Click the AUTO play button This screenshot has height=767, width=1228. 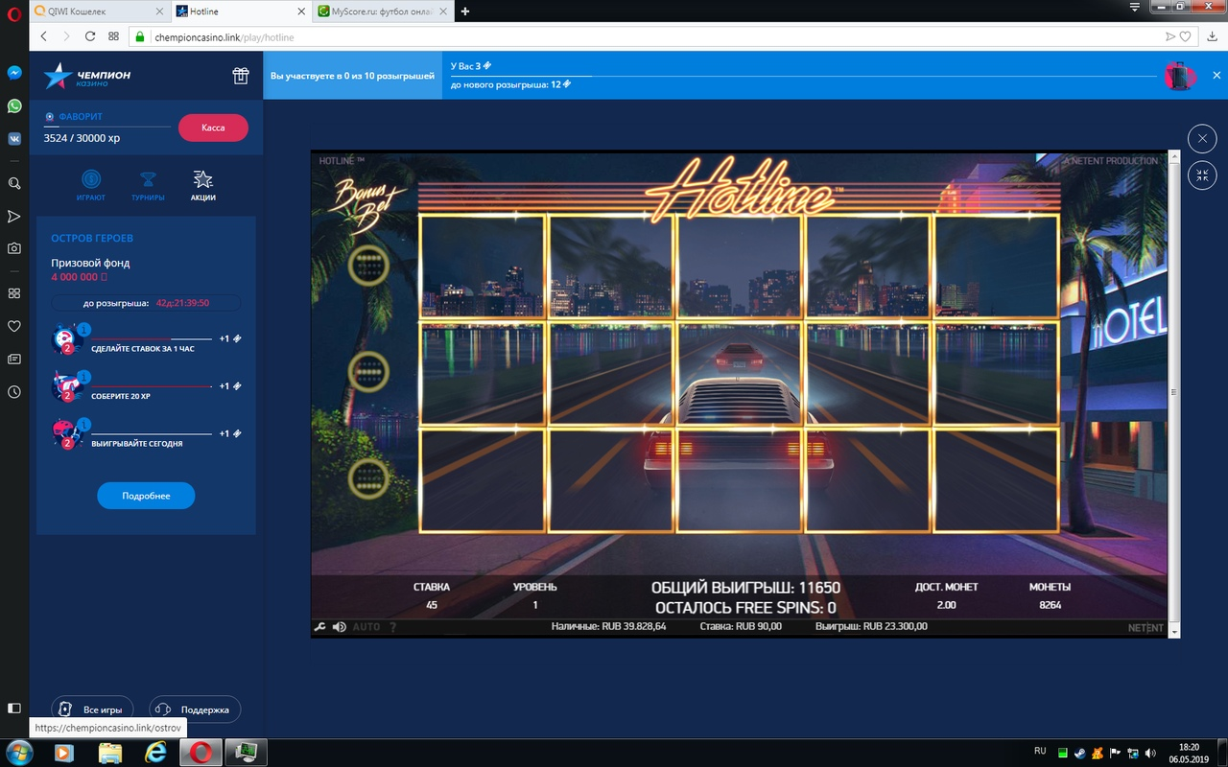coord(366,627)
